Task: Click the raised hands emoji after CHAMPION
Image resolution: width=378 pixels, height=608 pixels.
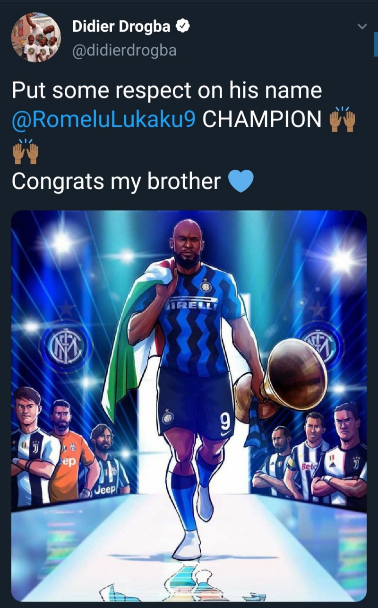Action: (342, 119)
